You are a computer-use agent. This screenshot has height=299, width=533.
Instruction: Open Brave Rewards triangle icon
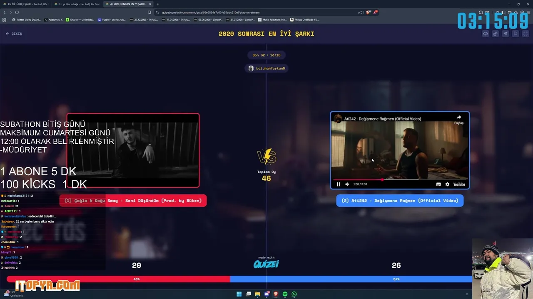pyautogui.click(x=375, y=12)
